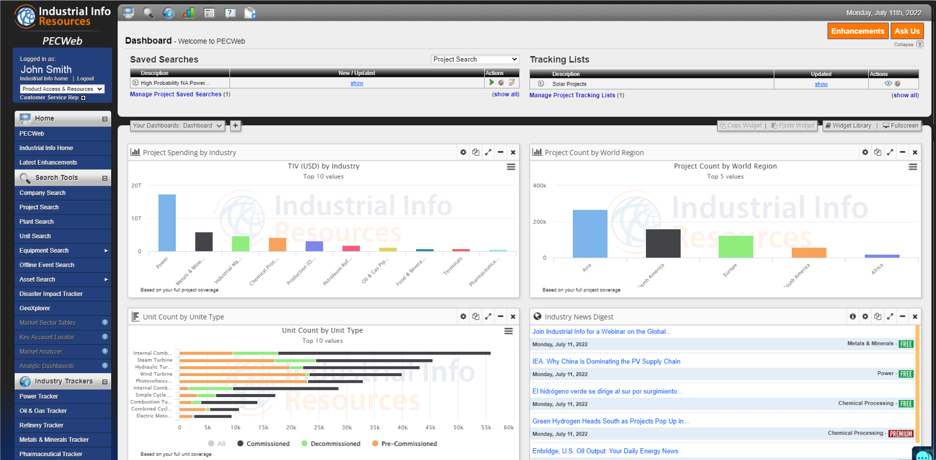Image resolution: width=936 pixels, height=460 pixels.
Task: Open the Widget Library
Action: [x=848, y=125]
